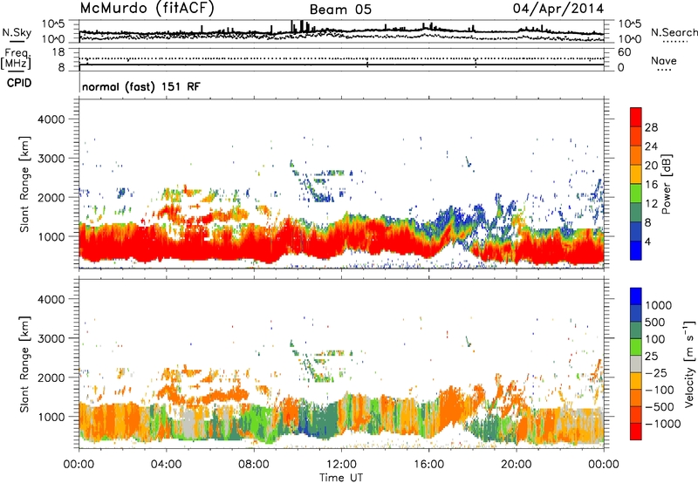The image size is (698, 483).
Task: Click the McMurdo (fitACF) title text
Action: point(147,8)
